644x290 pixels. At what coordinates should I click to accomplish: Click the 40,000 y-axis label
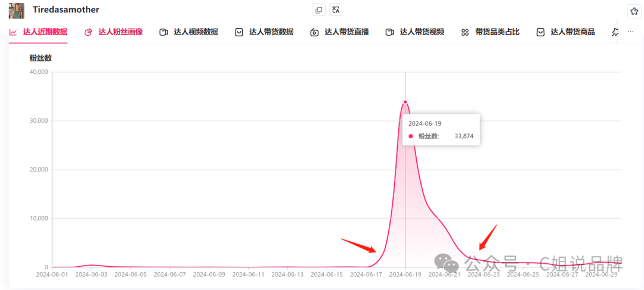pyautogui.click(x=39, y=72)
